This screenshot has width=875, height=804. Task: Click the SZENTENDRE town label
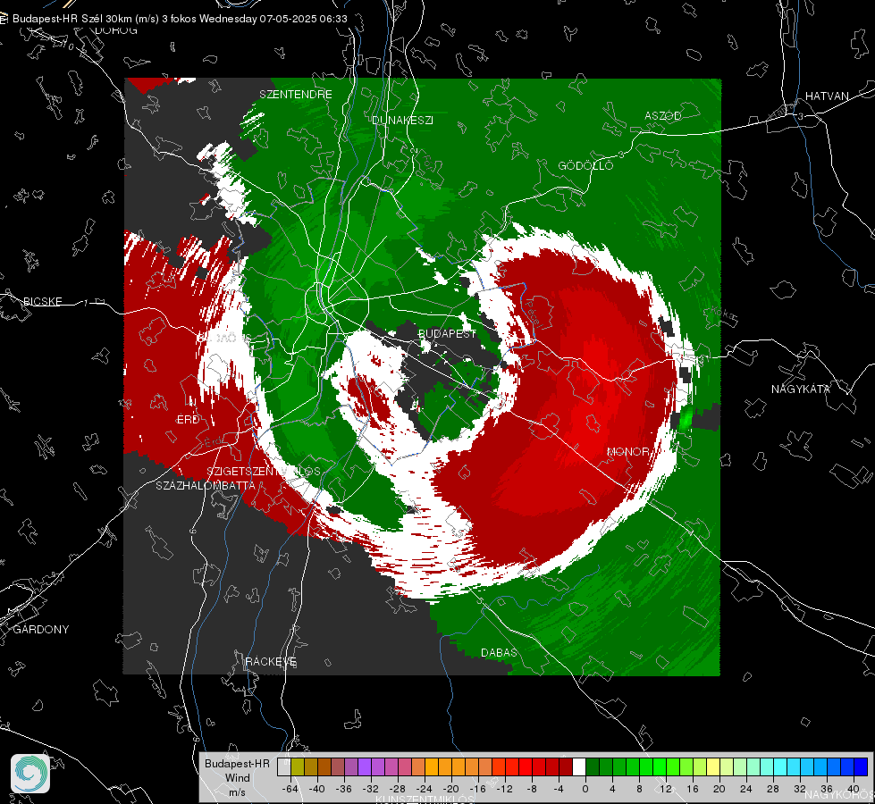296,95
